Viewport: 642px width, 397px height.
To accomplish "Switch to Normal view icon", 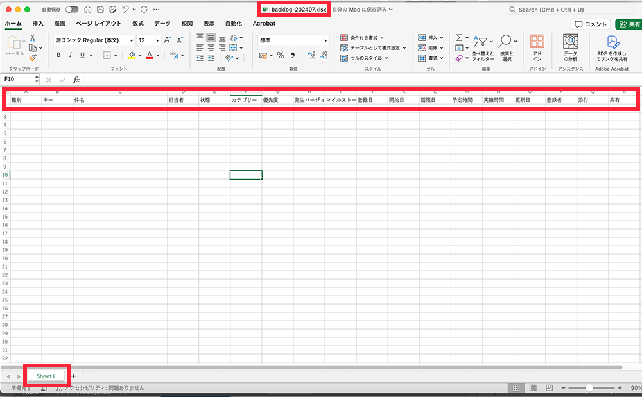I will click(516, 387).
